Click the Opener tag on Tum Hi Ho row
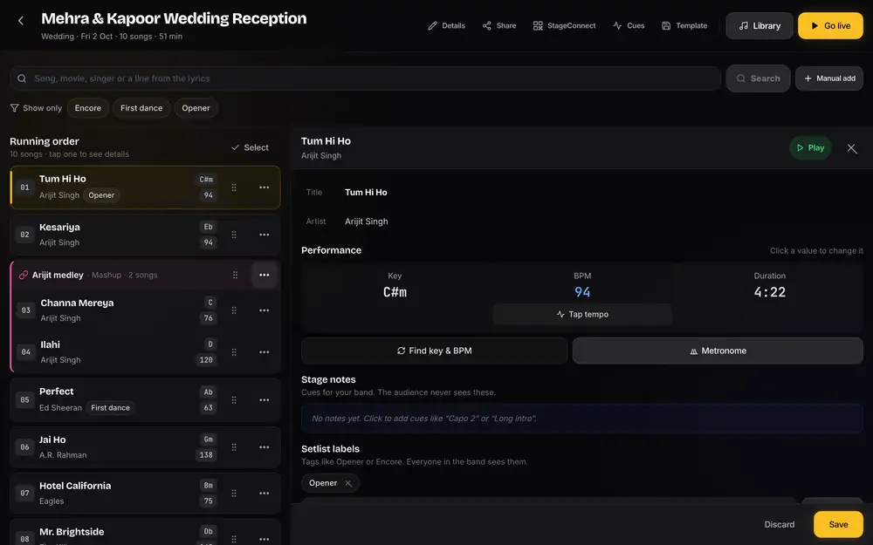 click(x=101, y=195)
